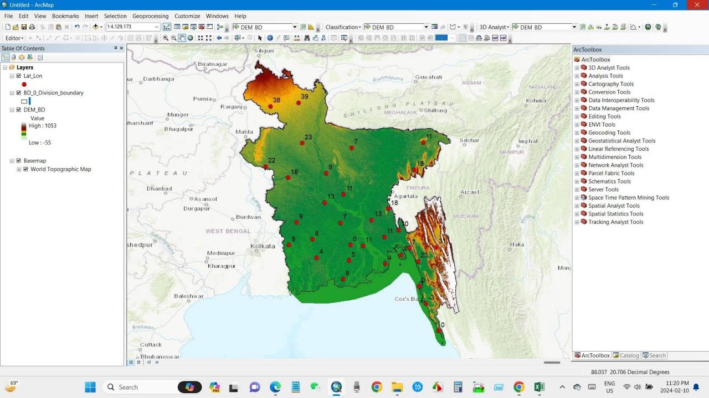Create a new map document
The width and height of the screenshot is (709, 398).
point(8,27)
